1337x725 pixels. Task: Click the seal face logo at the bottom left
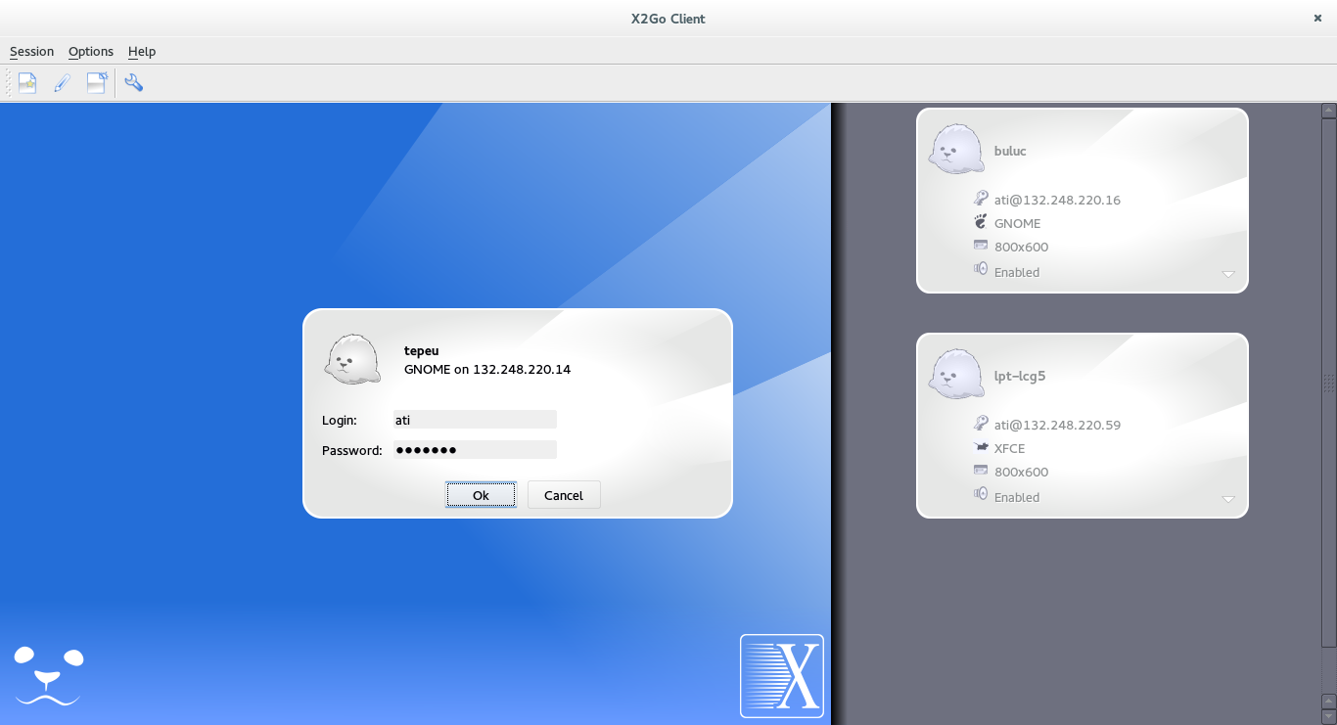(x=49, y=675)
